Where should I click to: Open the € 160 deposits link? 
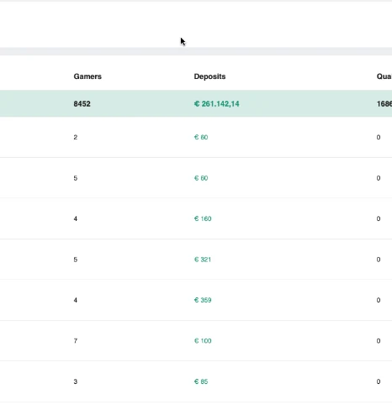coord(203,218)
